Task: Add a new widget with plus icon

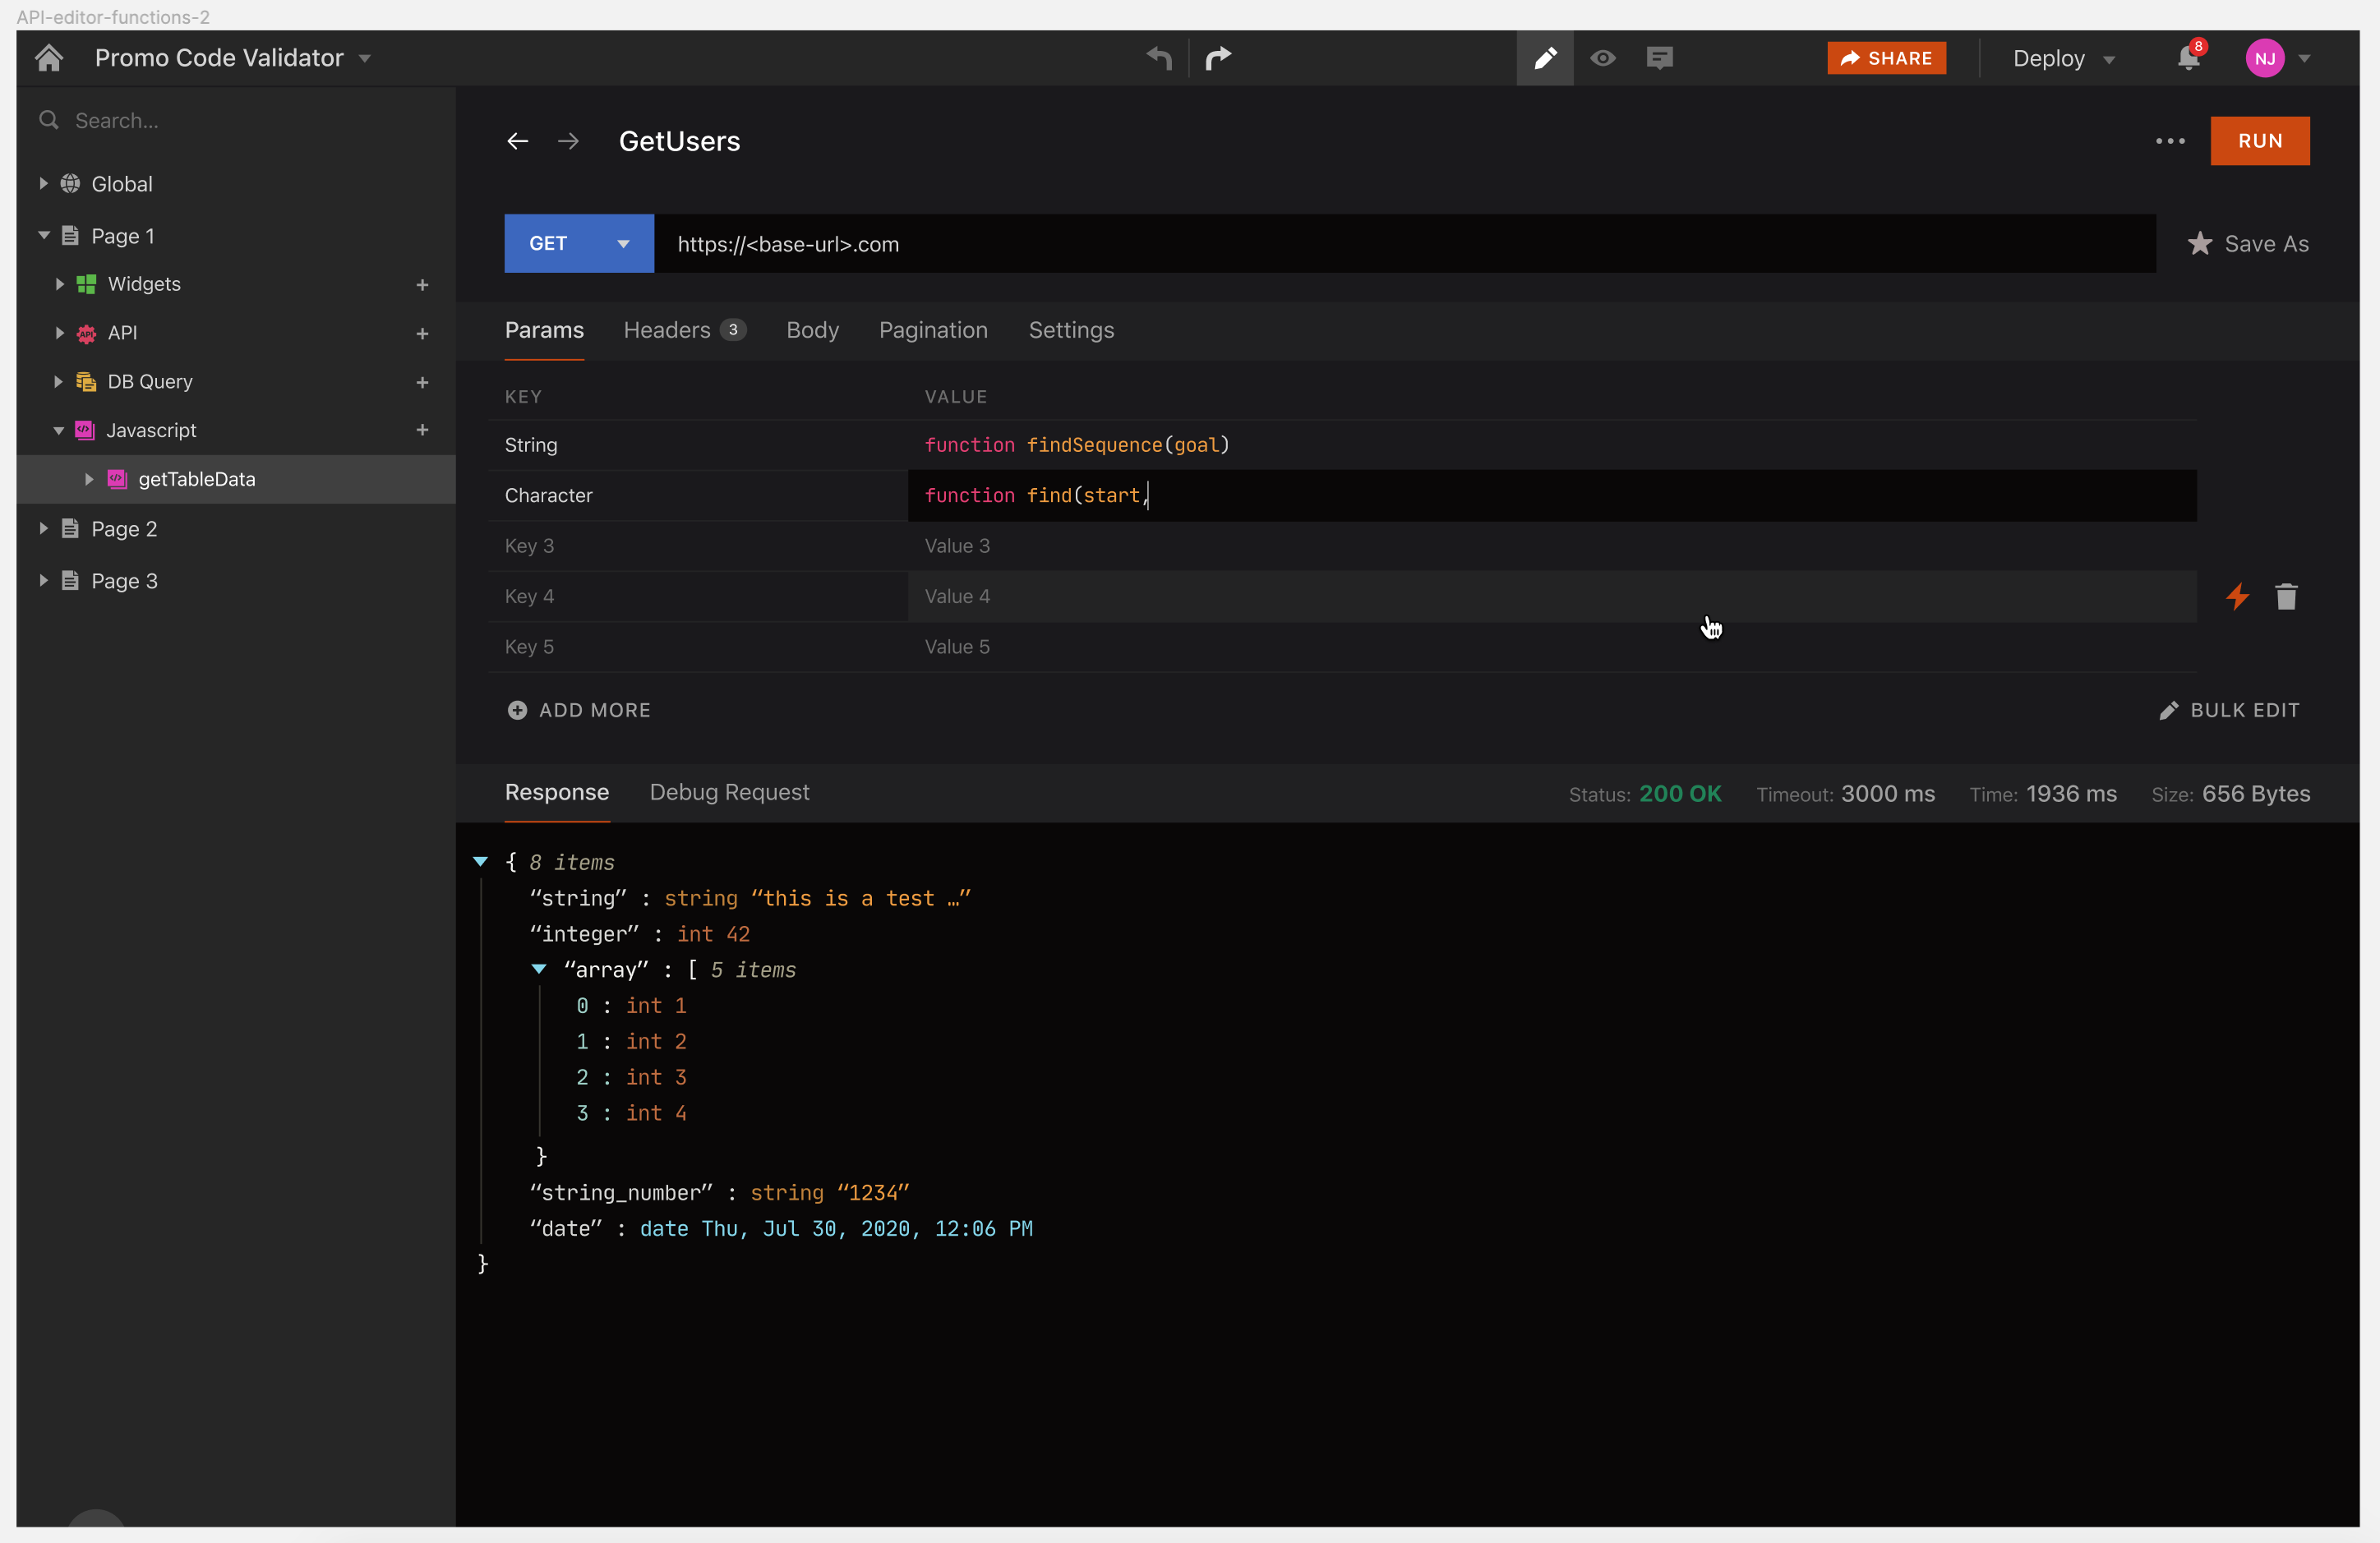Action: (422, 285)
